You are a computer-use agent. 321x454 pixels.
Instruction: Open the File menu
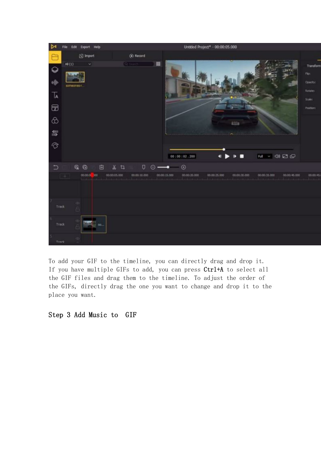click(x=65, y=47)
